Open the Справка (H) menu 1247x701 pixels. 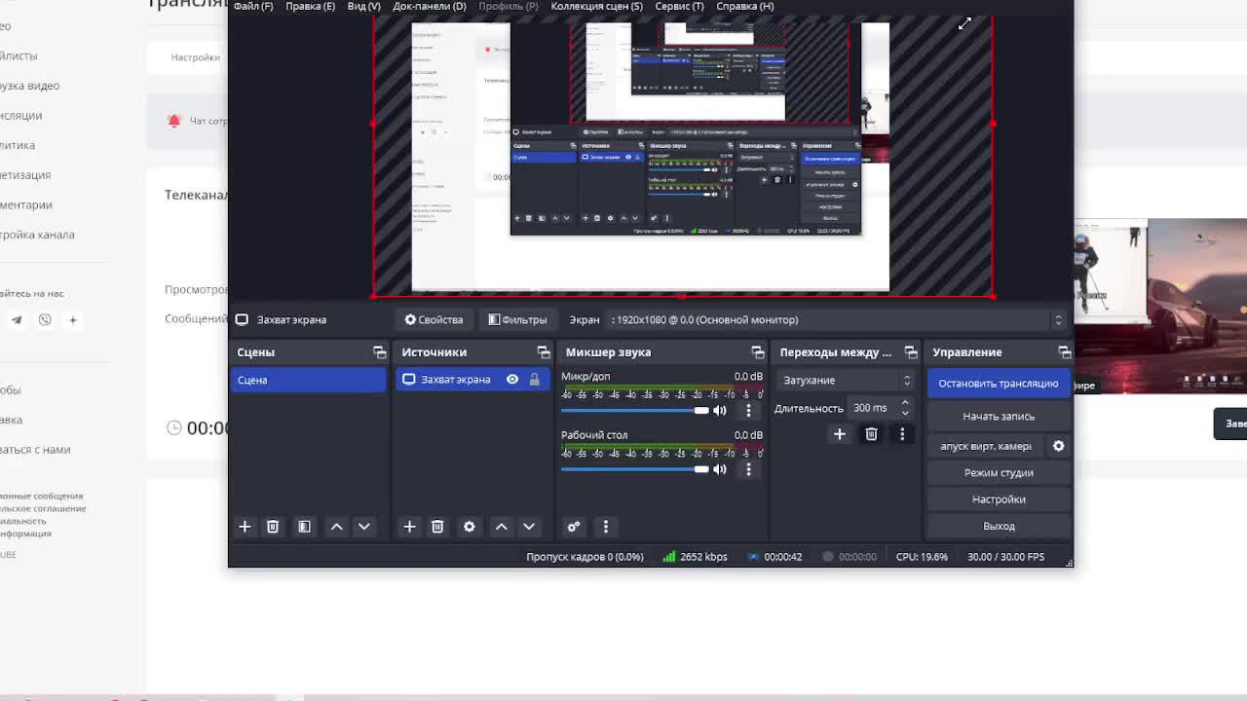745,6
